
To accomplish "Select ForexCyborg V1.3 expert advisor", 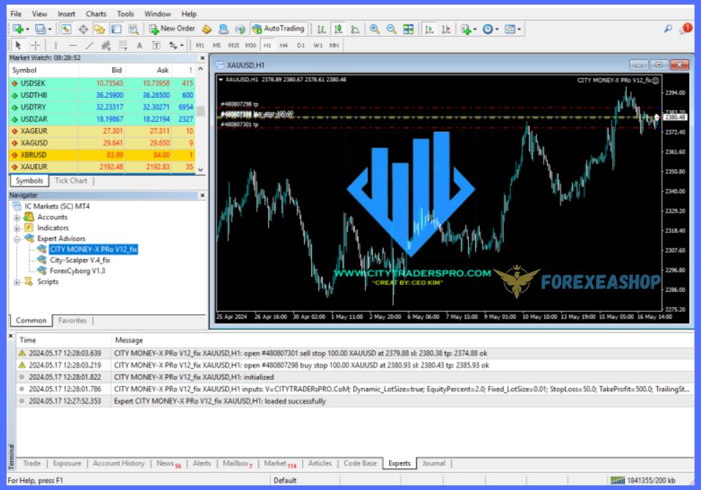I will click(x=78, y=270).
